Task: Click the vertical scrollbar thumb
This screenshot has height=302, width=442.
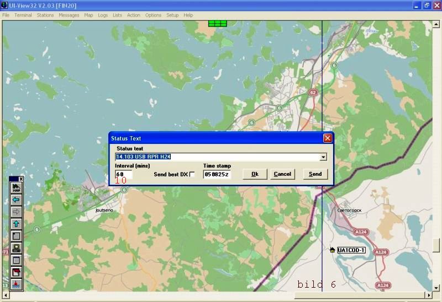Action: pyautogui.click(x=436, y=245)
